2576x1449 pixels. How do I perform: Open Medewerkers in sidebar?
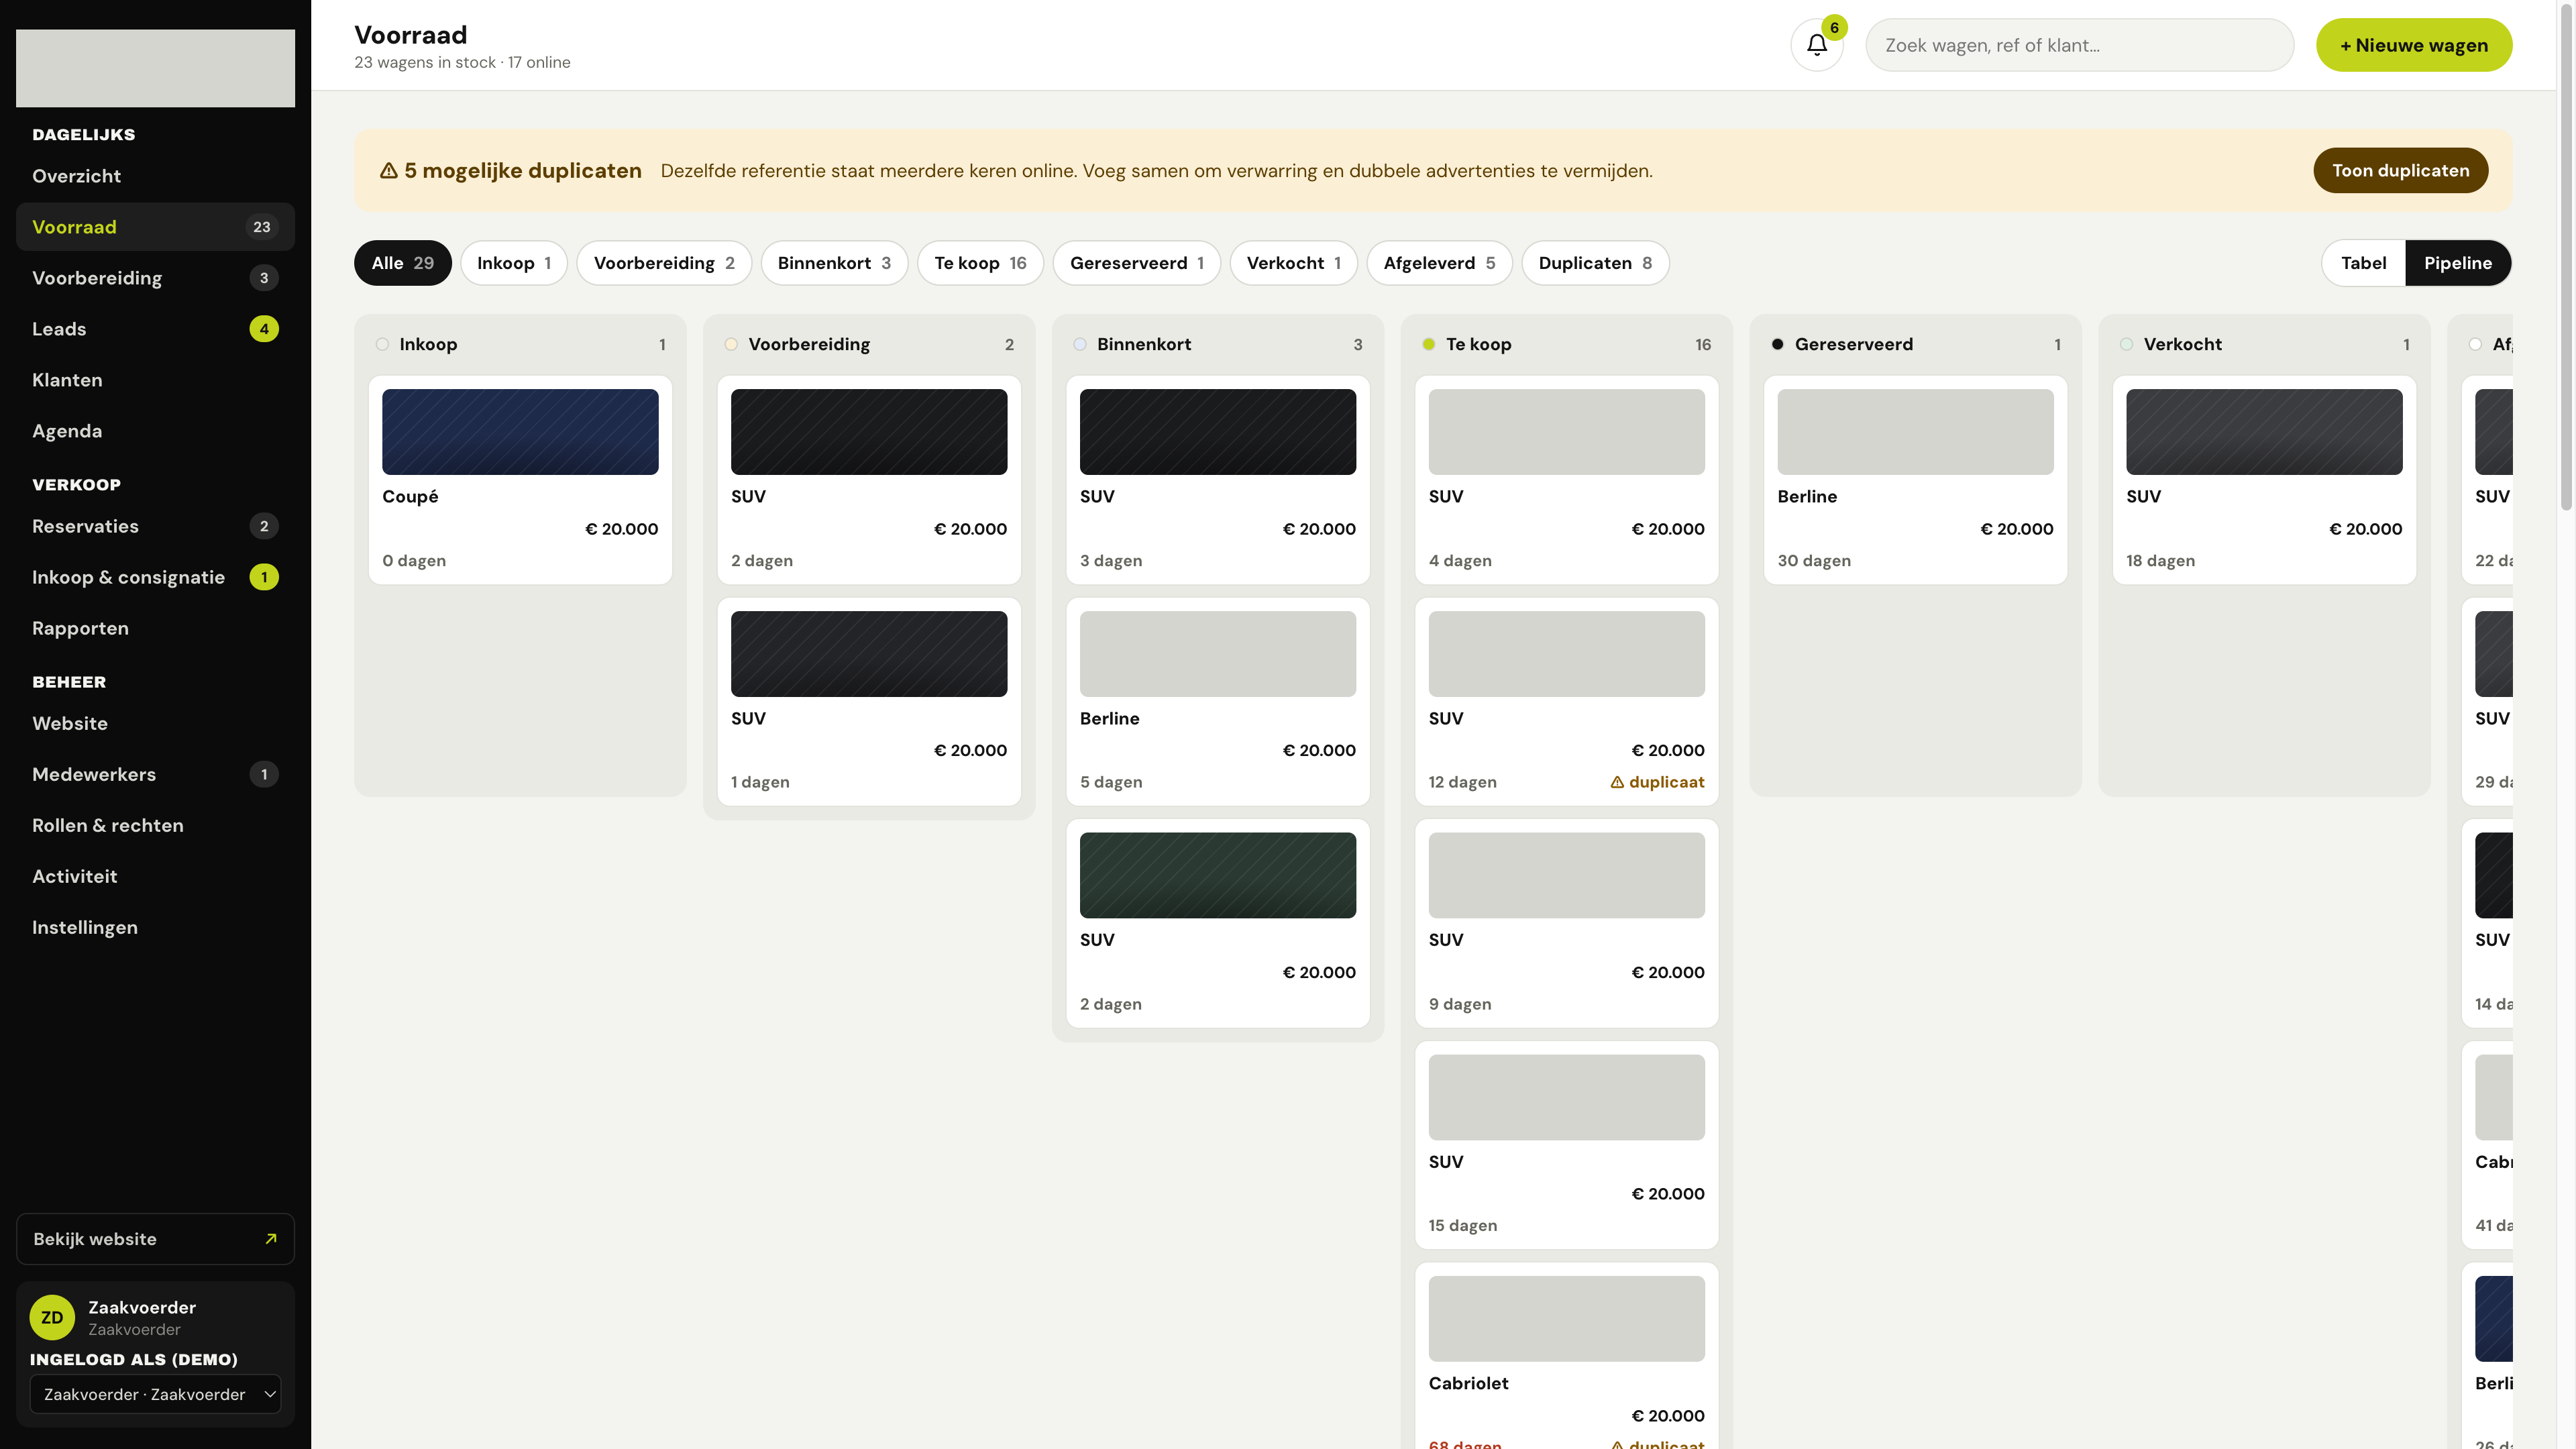(x=155, y=774)
